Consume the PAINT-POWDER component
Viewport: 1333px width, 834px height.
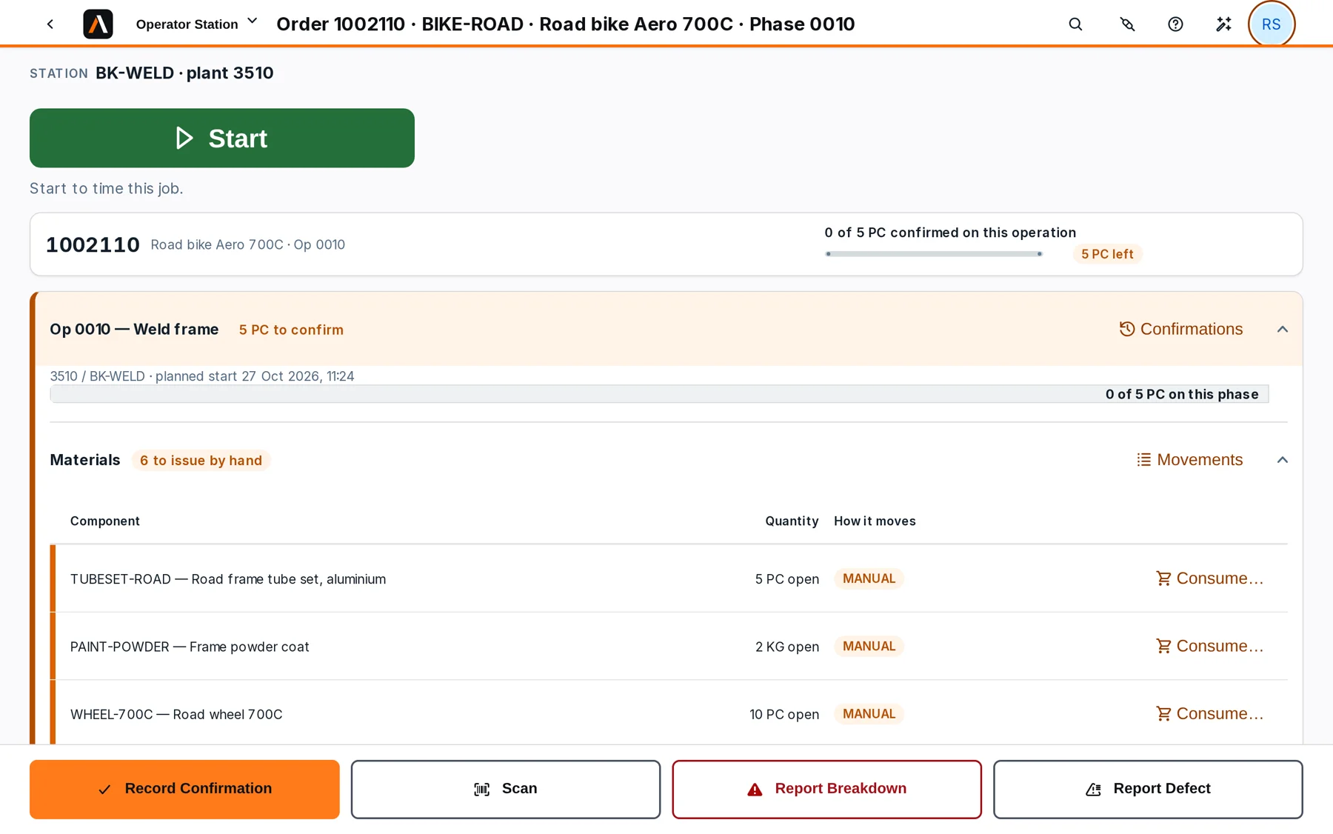[1210, 646]
